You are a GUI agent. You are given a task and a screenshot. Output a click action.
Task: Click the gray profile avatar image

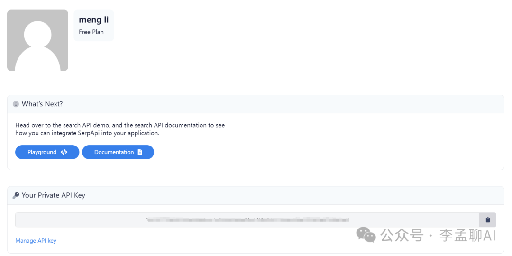[x=37, y=40]
